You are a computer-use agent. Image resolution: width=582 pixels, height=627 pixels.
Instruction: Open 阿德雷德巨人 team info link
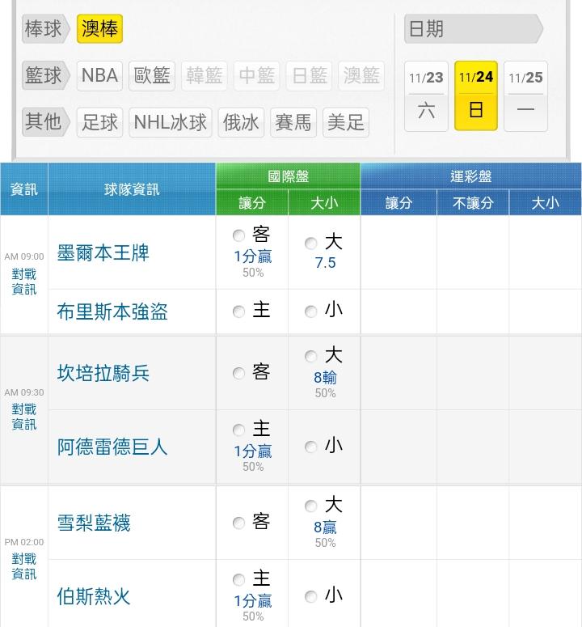point(112,447)
